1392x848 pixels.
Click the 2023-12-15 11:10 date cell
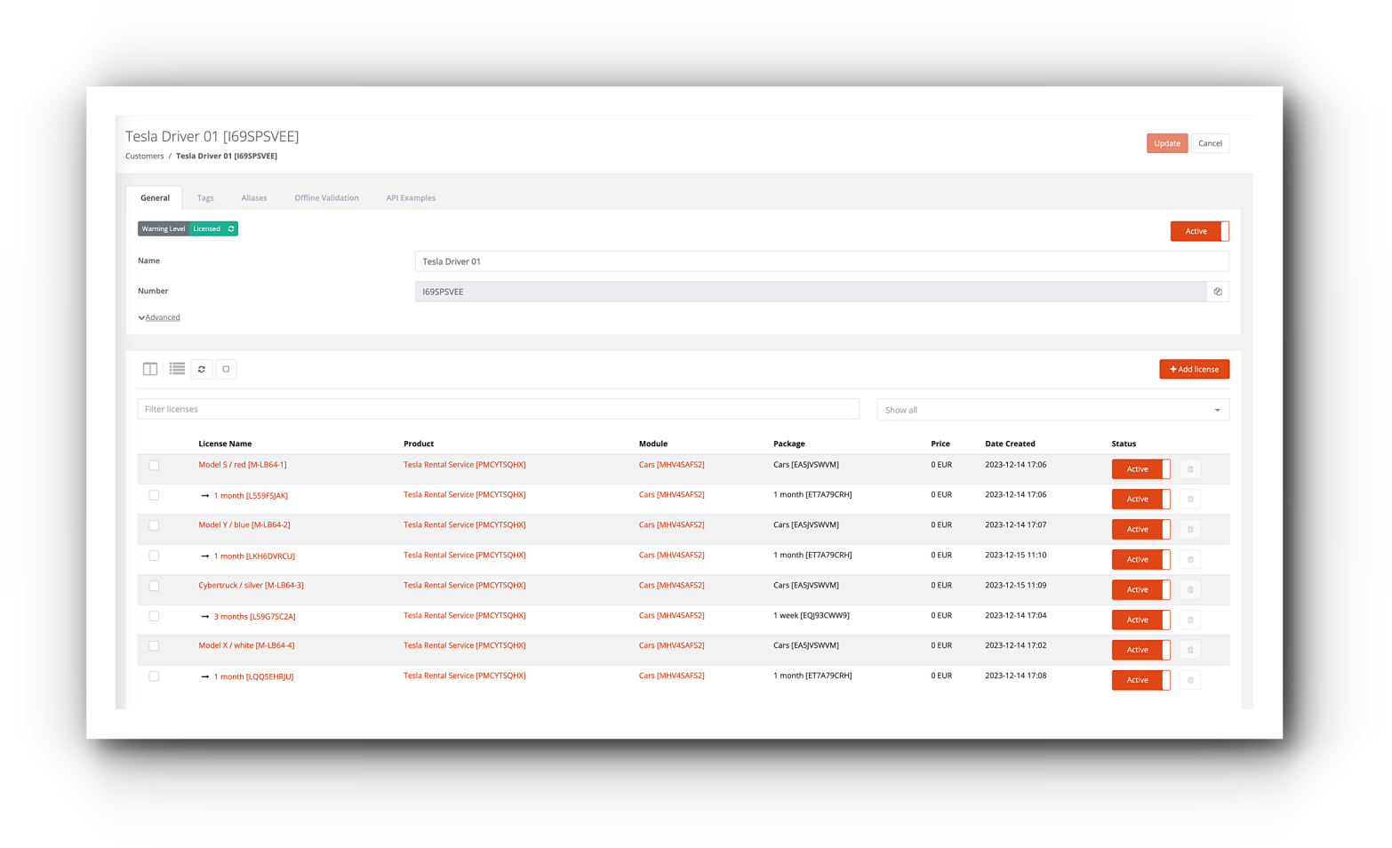point(1015,556)
